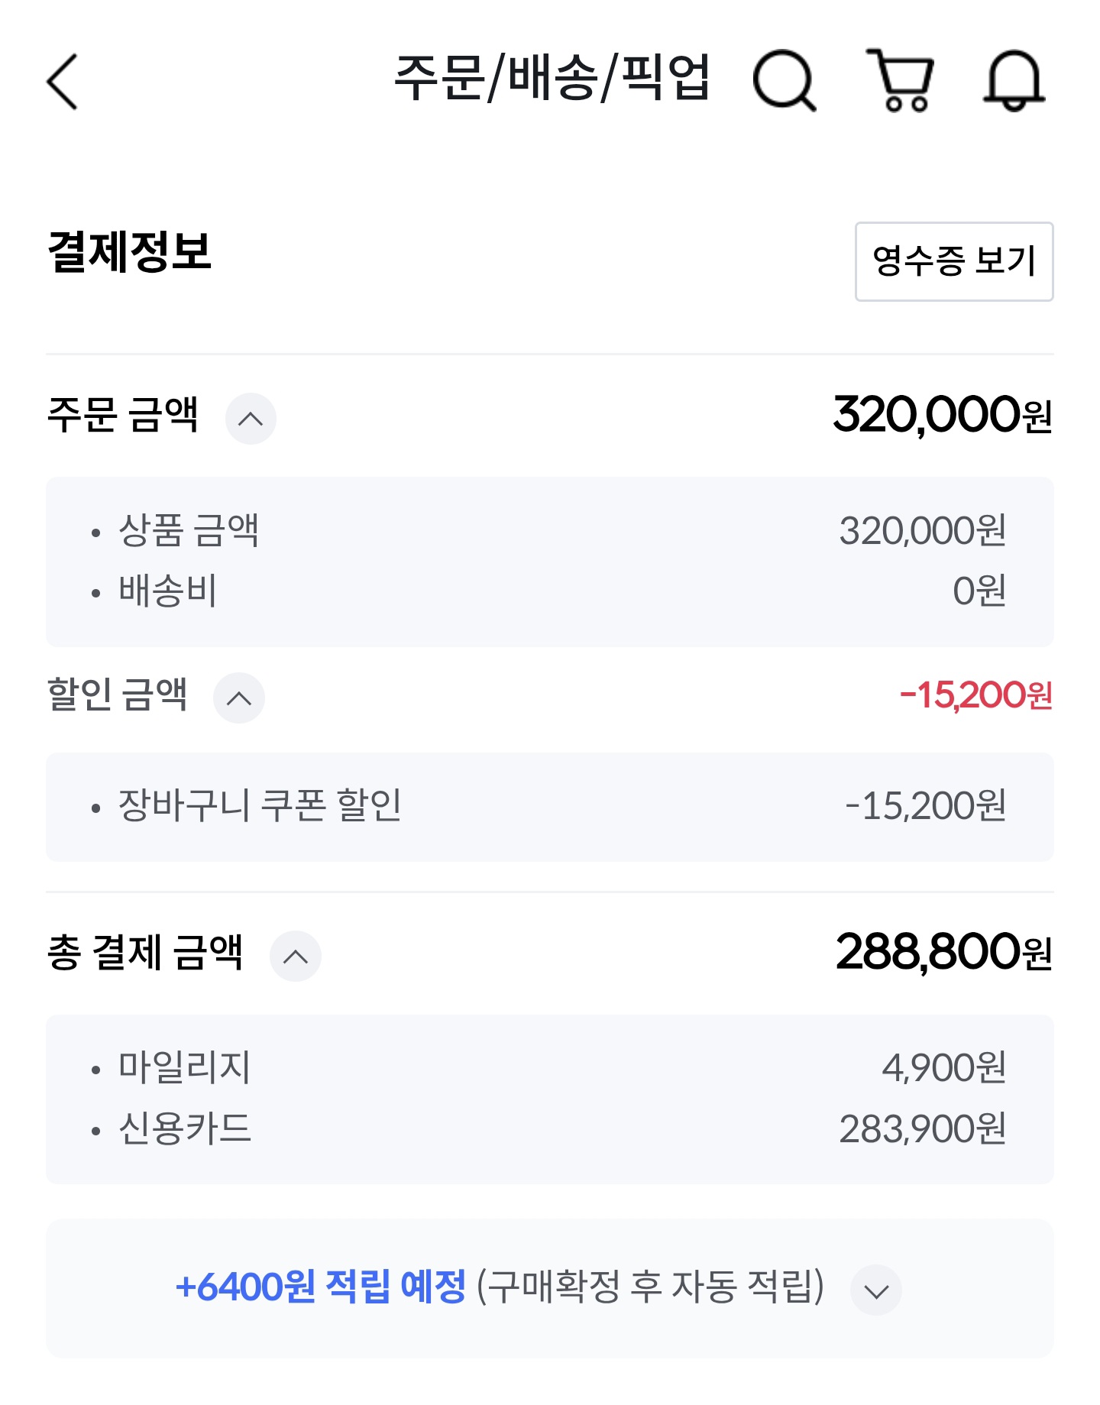Expand the 적립 예정 details chevron

pos(876,1290)
